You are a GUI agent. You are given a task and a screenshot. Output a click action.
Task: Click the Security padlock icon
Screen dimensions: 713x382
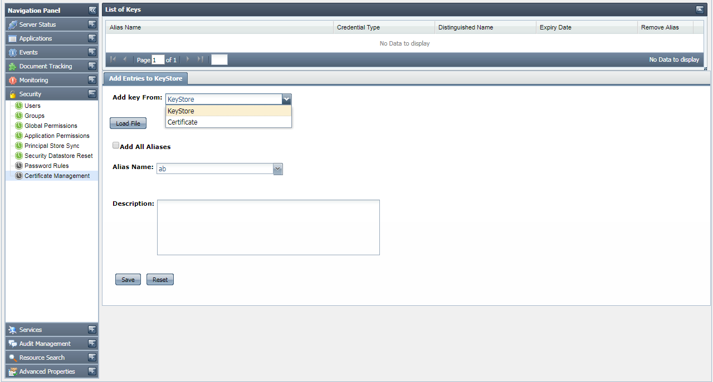tap(13, 94)
